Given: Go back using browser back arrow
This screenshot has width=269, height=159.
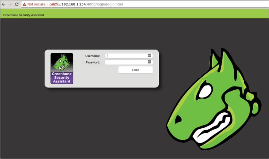Looking at the screenshot, I should (4, 4).
